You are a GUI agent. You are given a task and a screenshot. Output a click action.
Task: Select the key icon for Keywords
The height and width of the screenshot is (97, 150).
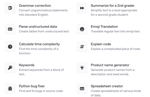coord(10,68)
